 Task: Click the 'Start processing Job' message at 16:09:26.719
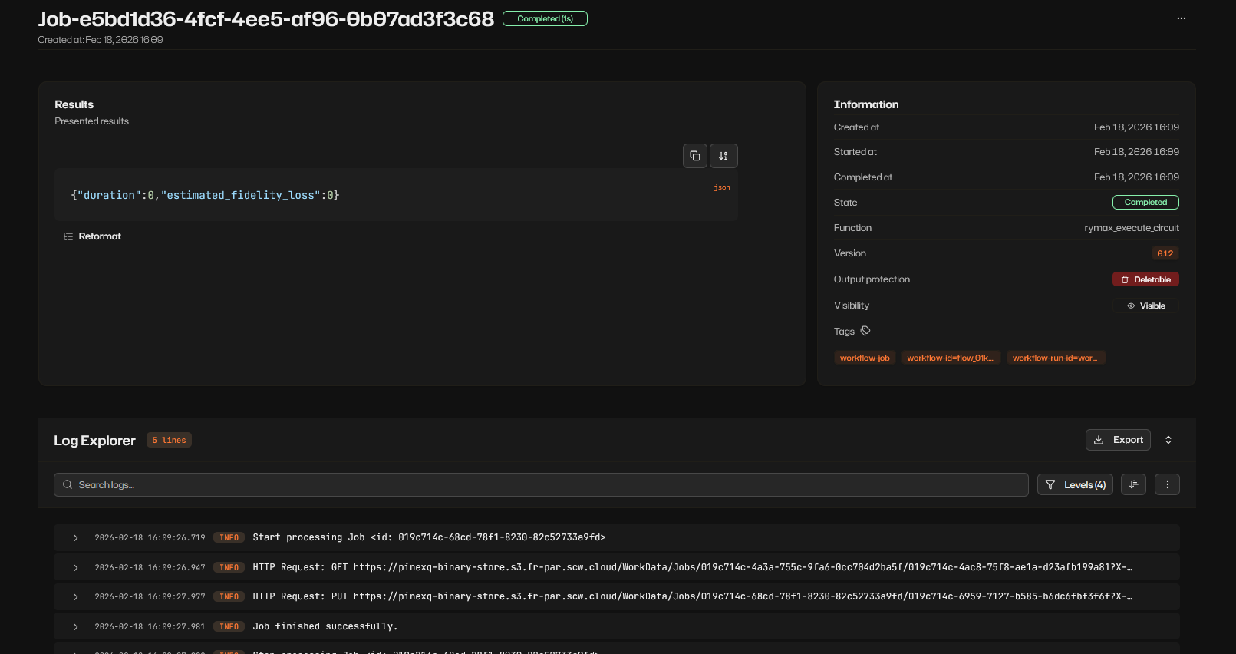tap(429, 538)
